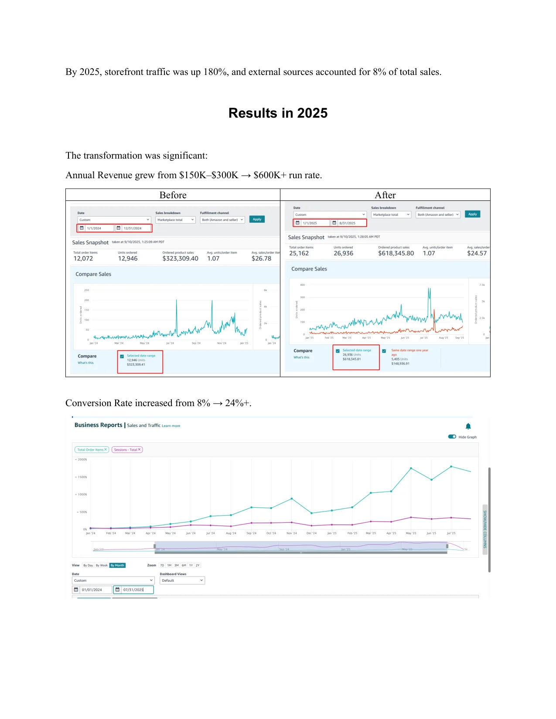Screen dimensions: 556x719
Task: Open Date Custom dropdown in After panel
Action: click(330, 214)
